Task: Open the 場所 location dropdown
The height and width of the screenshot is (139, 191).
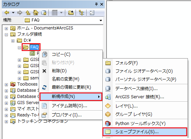Action: tap(101, 20)
